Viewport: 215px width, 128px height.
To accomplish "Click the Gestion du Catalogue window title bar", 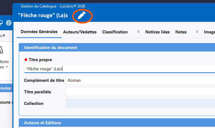I will [125, 6].
